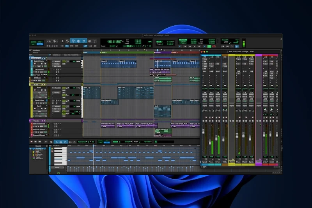Select the Trim tool in the toolbar
This screenshot has width=312, height=208.
point(73,41)
